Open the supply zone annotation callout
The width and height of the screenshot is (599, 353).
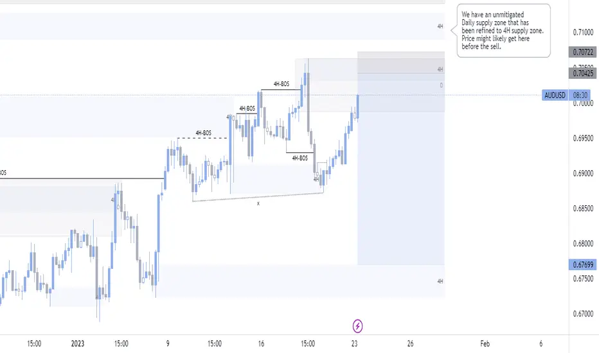click(x=503, y=30)
